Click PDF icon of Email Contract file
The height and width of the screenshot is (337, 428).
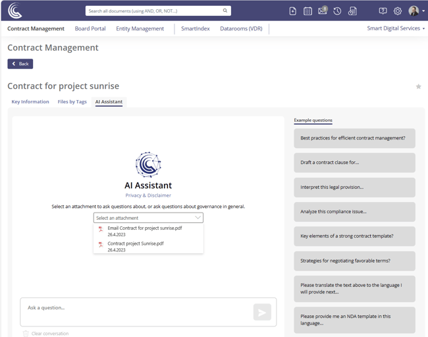pyautogui.click(x=101, y=229)
